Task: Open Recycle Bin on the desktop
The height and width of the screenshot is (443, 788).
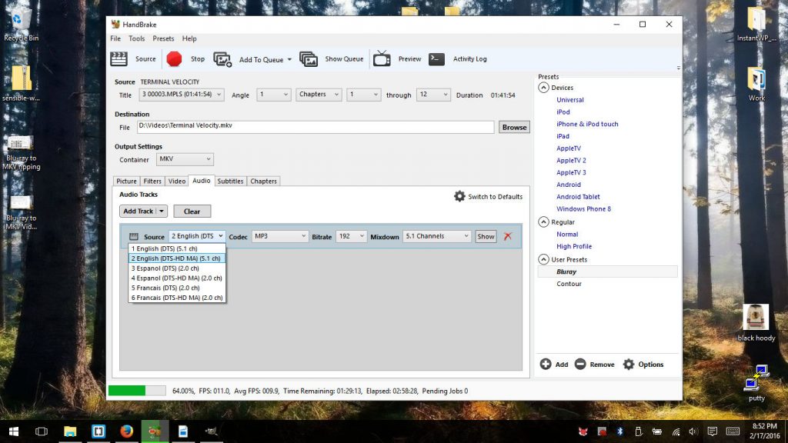Action: (x=21, y=22)
